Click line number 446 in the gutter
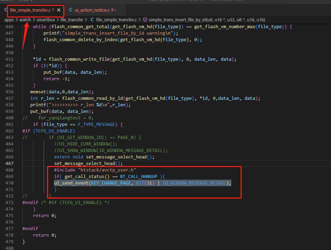Viewport: 331px width, 250px height. pos(10,27)
